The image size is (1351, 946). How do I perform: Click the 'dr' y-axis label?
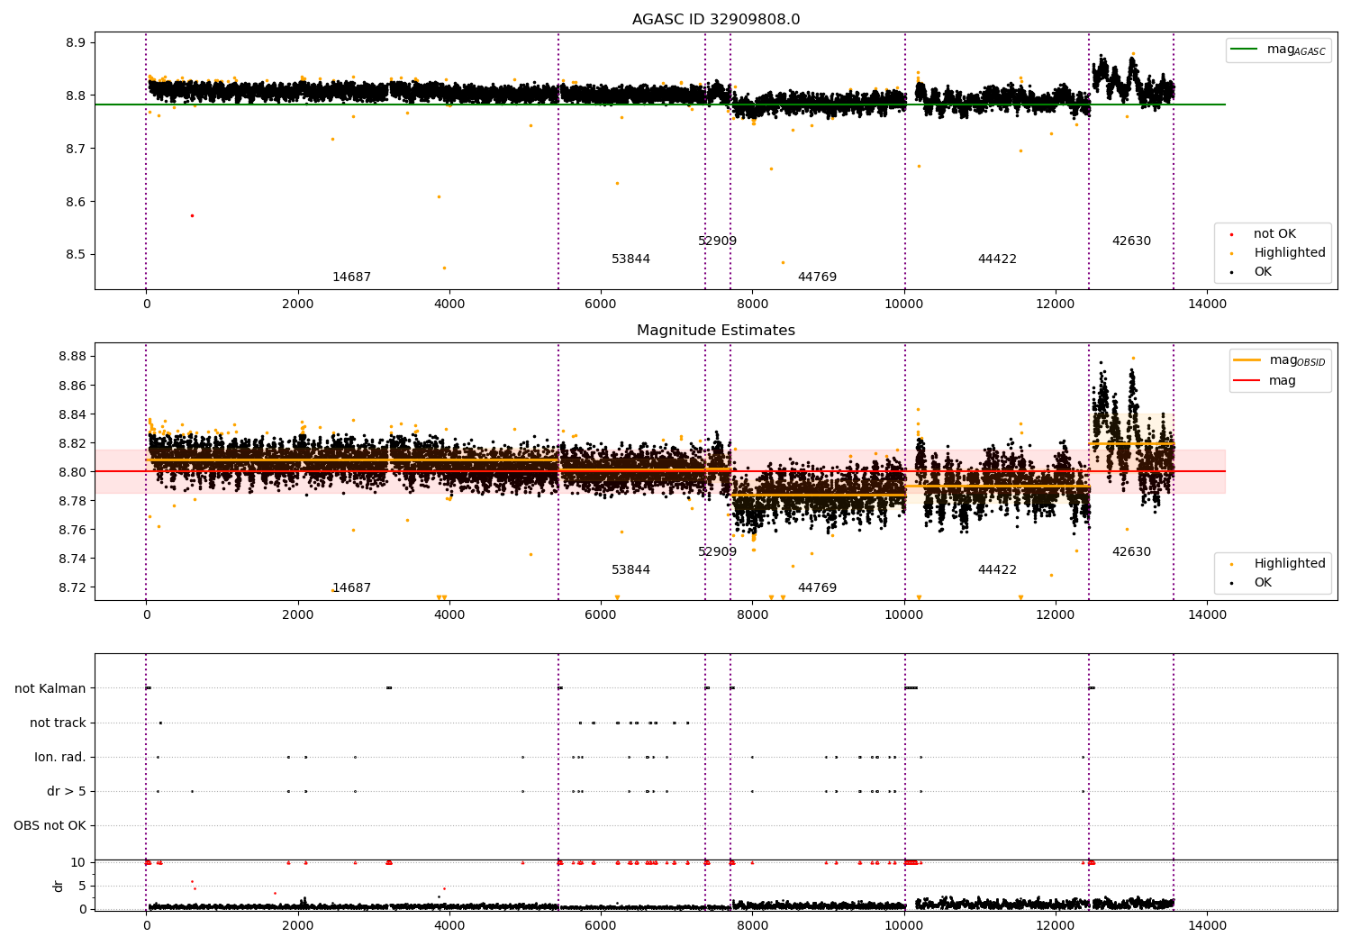coord(59,886)
